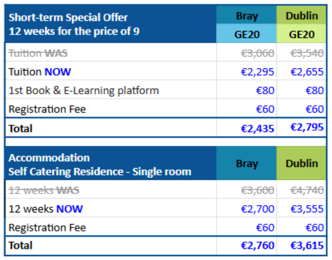Click the Accommodation Self Catering Residence heading
Image resolution: width=332 pixels, height=260 pixels.
pos(99,164)
